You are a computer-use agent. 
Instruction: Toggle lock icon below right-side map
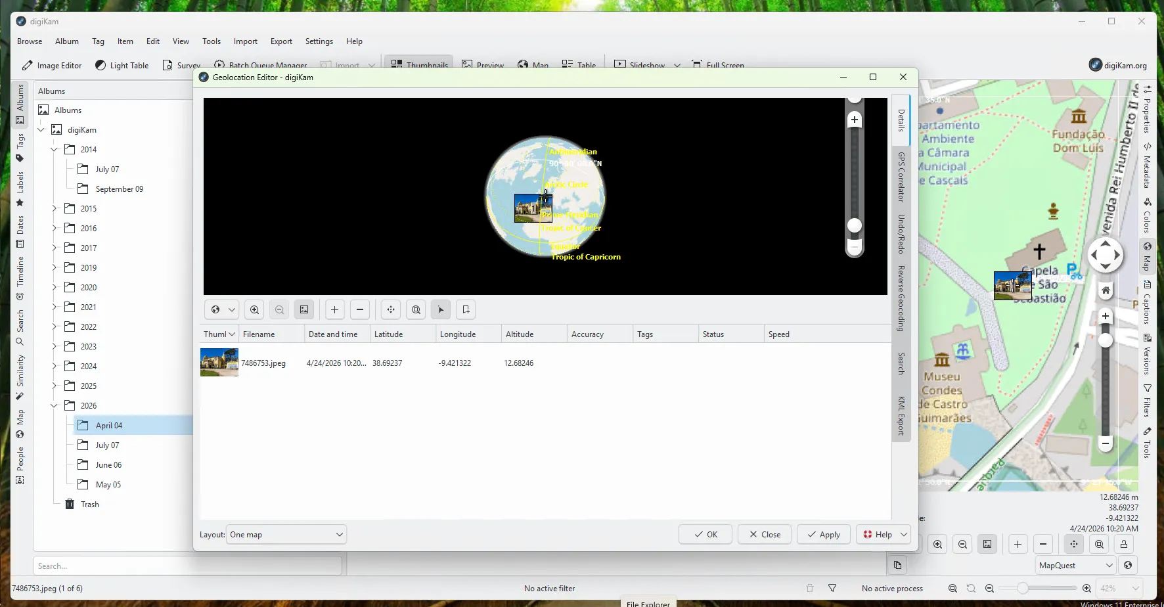pos(1124,544)
